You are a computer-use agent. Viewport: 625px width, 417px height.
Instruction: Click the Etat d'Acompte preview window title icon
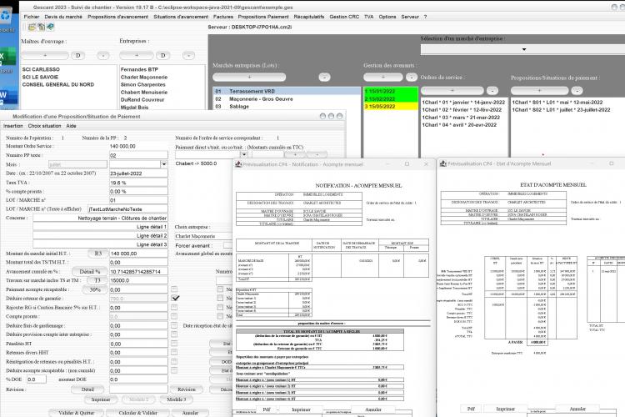point(442,163)
